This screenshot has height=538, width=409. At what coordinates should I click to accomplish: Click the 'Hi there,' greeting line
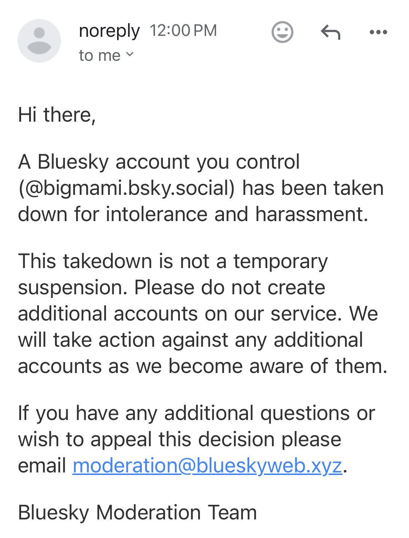(x=57, y=115)
